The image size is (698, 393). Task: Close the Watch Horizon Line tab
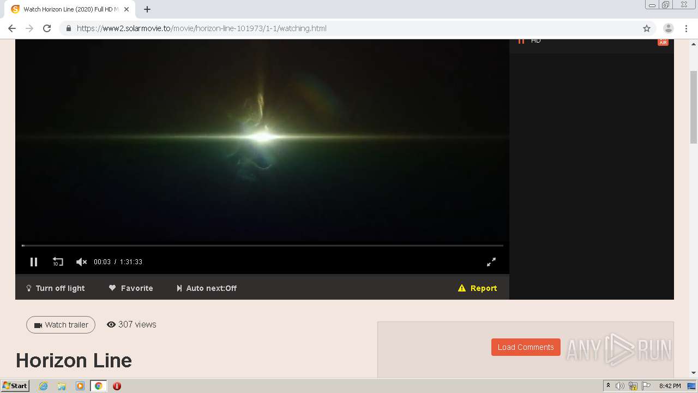pos(127,9)
